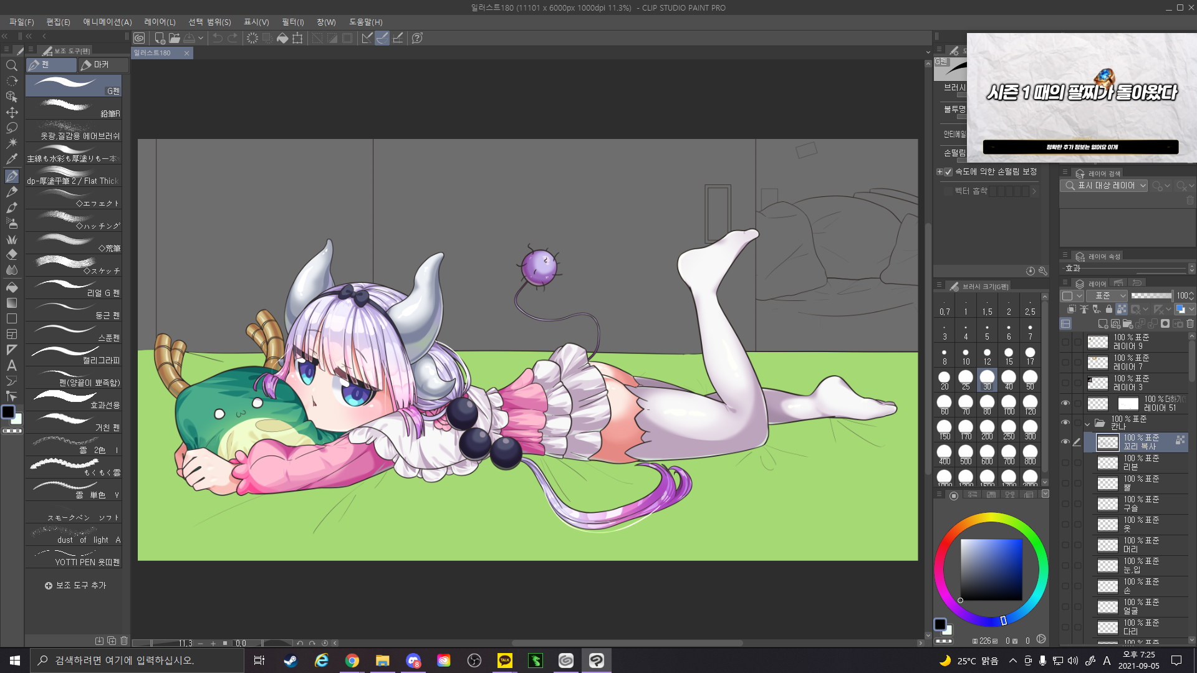Clear the selected area using the spinner icon
The height and width of the screenshot is (673, 1197).
pos(252,38)
